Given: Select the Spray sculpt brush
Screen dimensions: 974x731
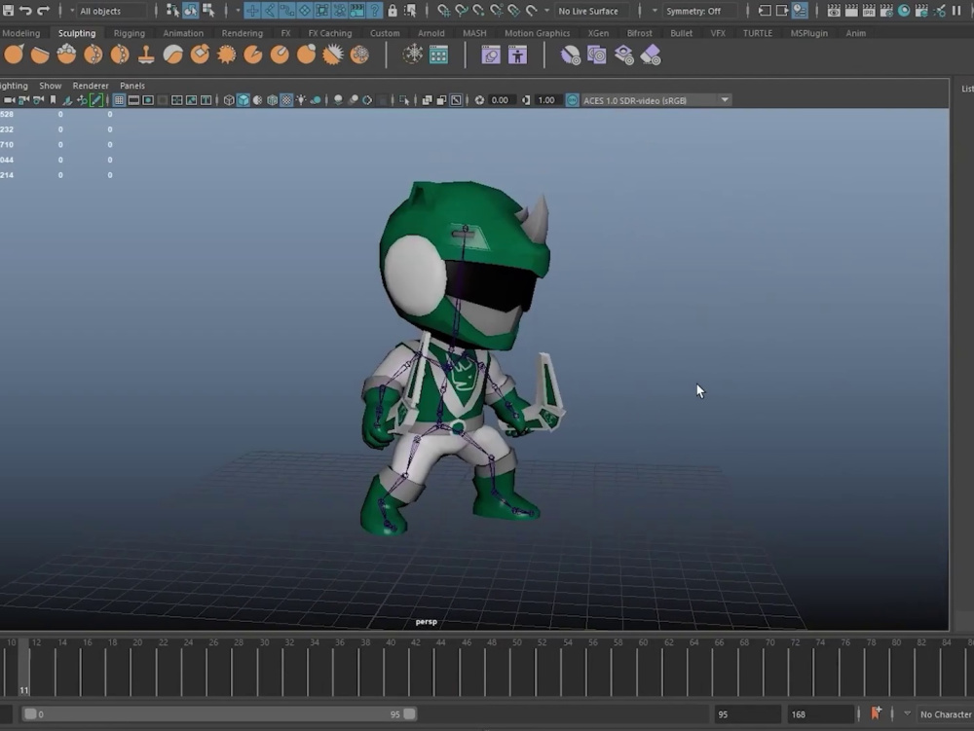Looking at the screenshot, I should coord(200,55).
